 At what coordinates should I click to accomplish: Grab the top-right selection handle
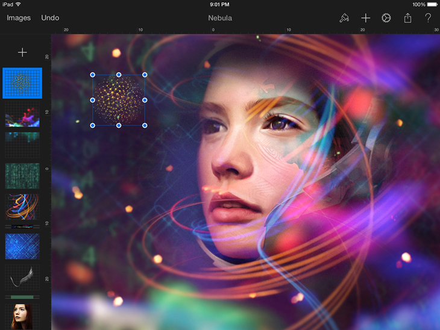(145, 75)
